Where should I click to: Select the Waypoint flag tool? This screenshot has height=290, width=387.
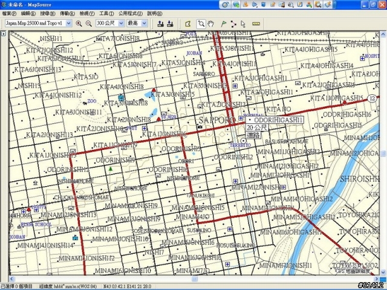(224, 24)
